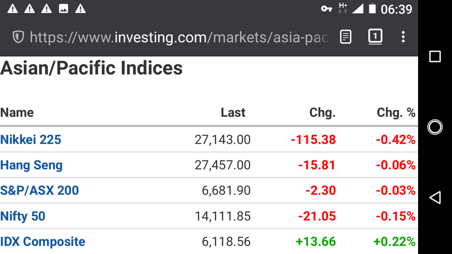
Task: Open the Hang Seng index link
Action: (31, 165)
